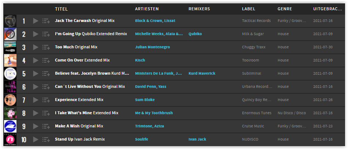Add Can't Live Without You to queue
The image size is (348, 149).
click(x=46, y=87)
